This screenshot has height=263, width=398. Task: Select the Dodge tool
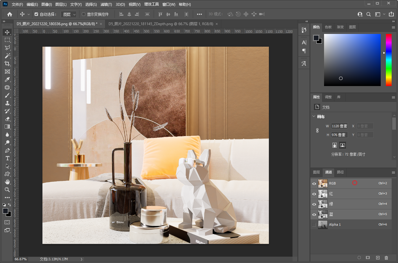point(7,142)
